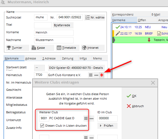Click the Nr. field 049.9001.025922
The height and width of the screenshot is (139, 168).
(x=70, y=17)
